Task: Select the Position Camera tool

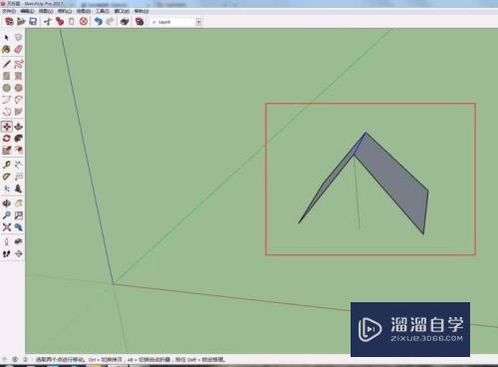Action: coord(6,241)
